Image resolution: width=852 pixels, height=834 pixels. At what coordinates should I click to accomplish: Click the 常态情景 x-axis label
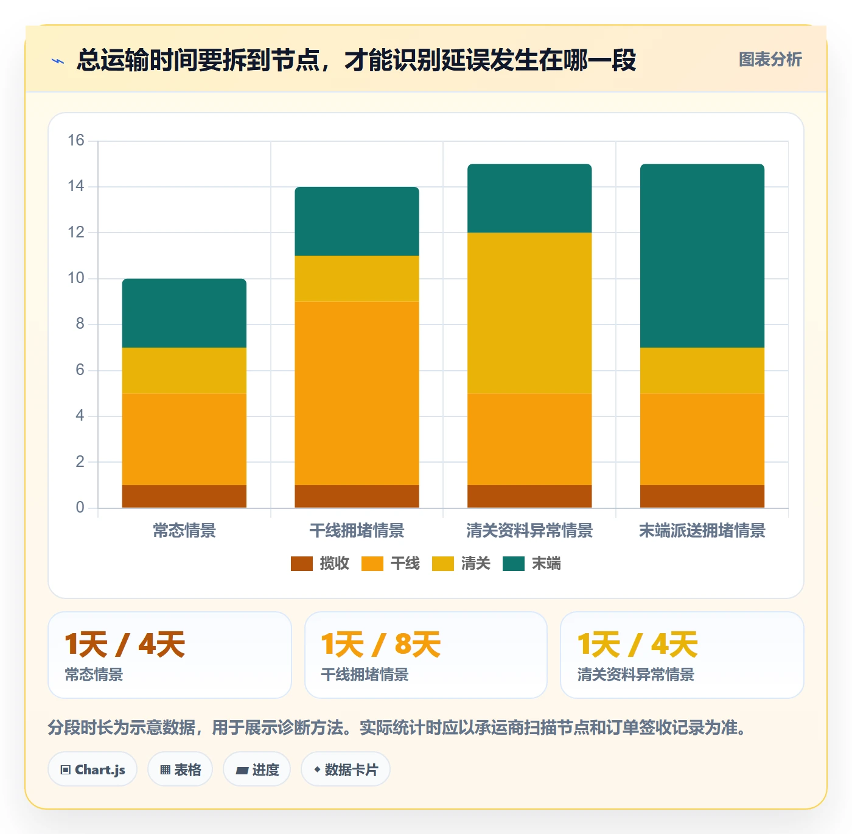tap(184, 531)
